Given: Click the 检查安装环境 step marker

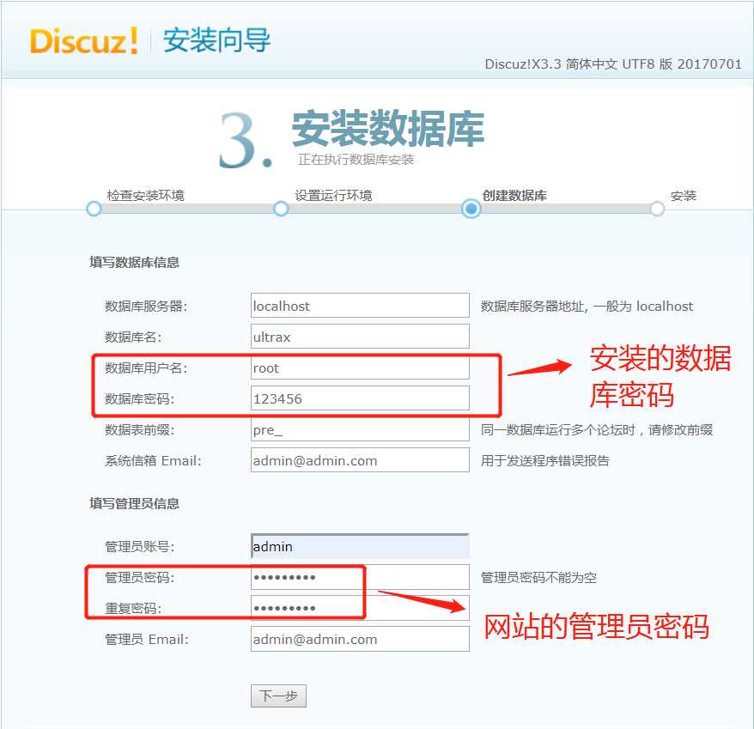Looking at the screenshot, I should click(x=94, y=209).
